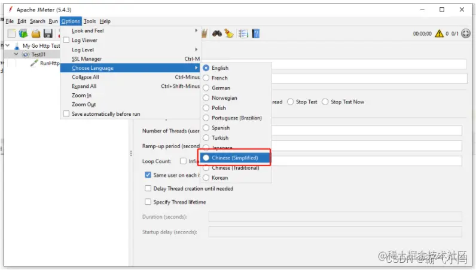Click the gray remote engine status icon
Screen dimensions: 476x270
[x=466, y=33]
